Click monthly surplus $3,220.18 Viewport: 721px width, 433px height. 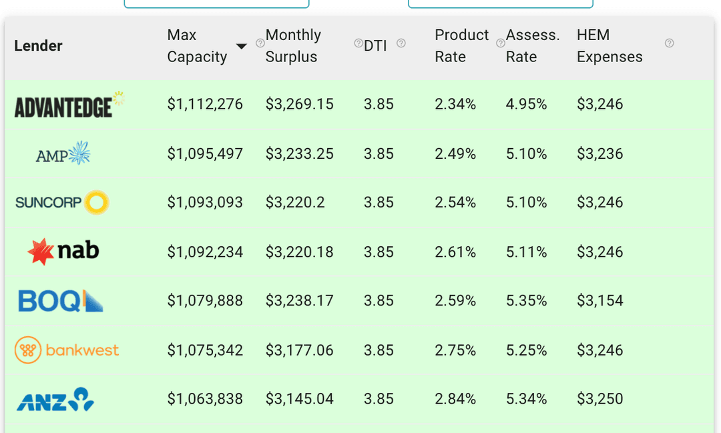(299, 252)
